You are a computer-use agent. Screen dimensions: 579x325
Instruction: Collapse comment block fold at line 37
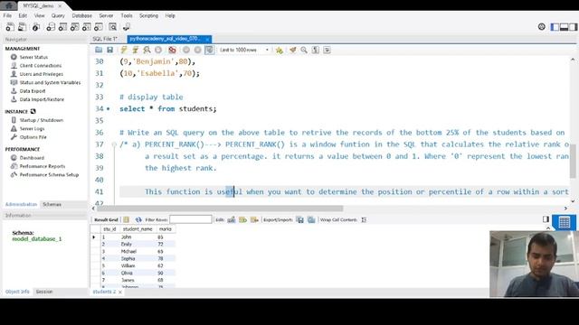pos(114,144)
